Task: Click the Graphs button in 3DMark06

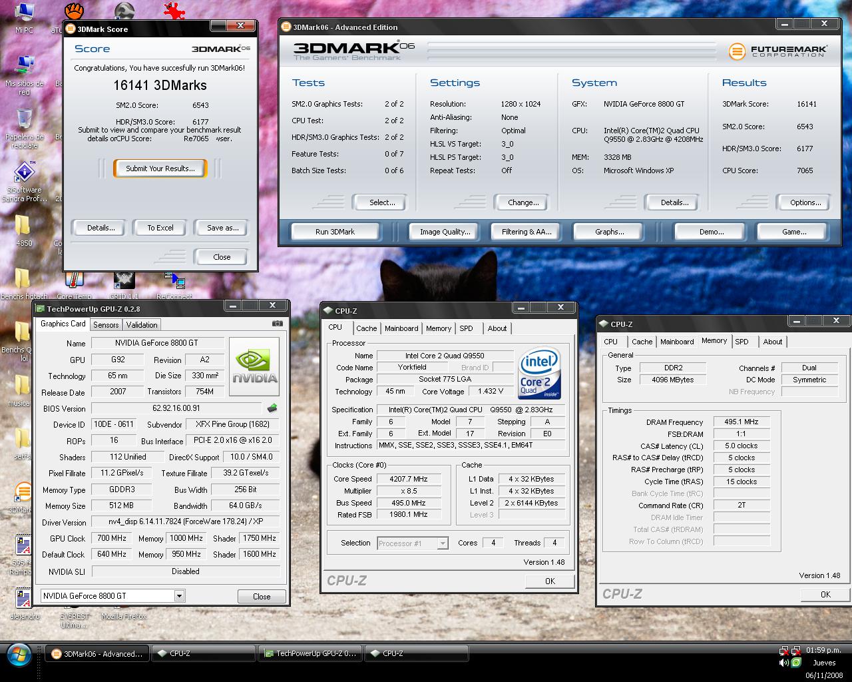Action: pyautogui.click(x=609, y=232)
